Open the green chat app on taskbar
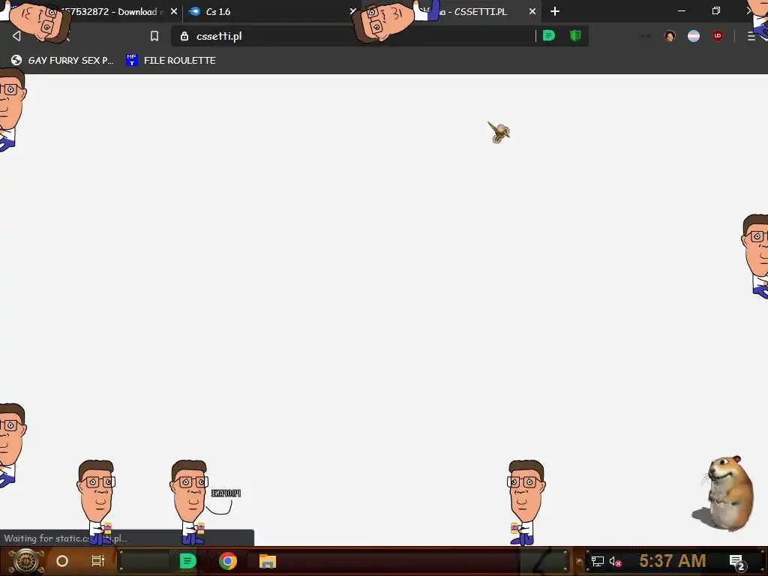The width and height of the screenshot is (768, 576). (x=187, y=561)
